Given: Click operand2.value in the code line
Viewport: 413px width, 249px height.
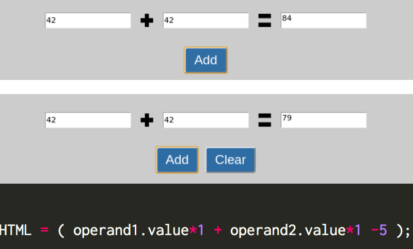Looking at the screenshot, I should tap(288, 230).
